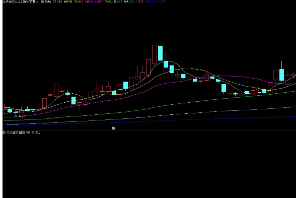Viewport: 296px width, 198px height.
Task: Click the divider between main and sub chart
Action: (x=149, y=130)
